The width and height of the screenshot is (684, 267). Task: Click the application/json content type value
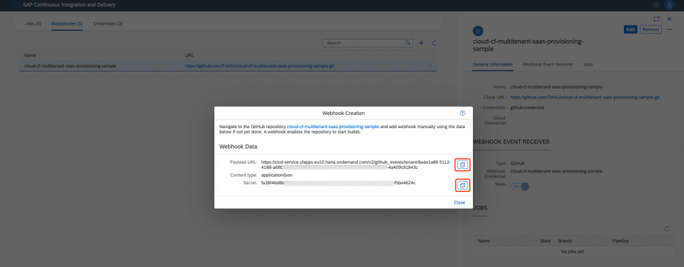coord(277,175)
